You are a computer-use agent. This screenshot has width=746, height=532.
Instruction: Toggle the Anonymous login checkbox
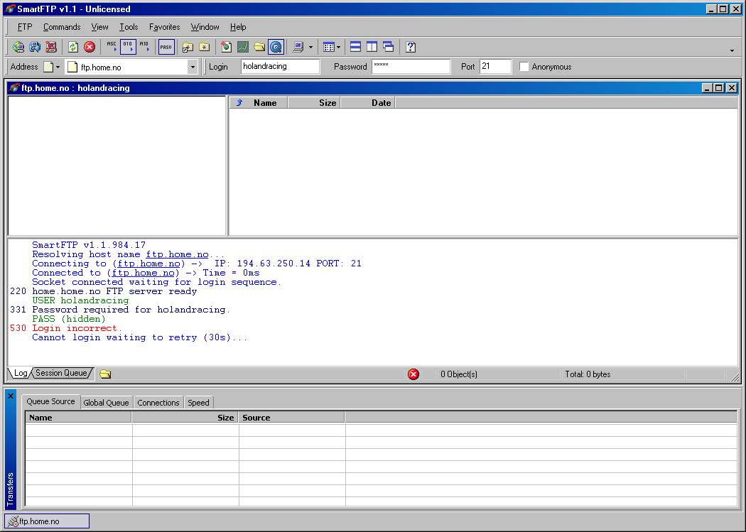524,67
